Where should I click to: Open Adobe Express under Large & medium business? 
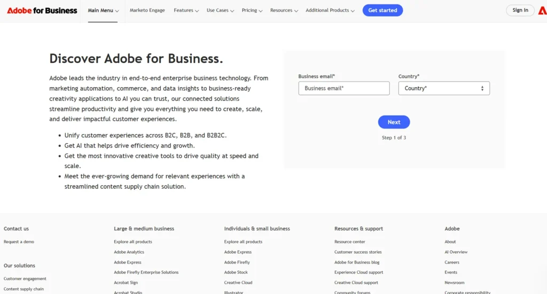pos(127,263)
